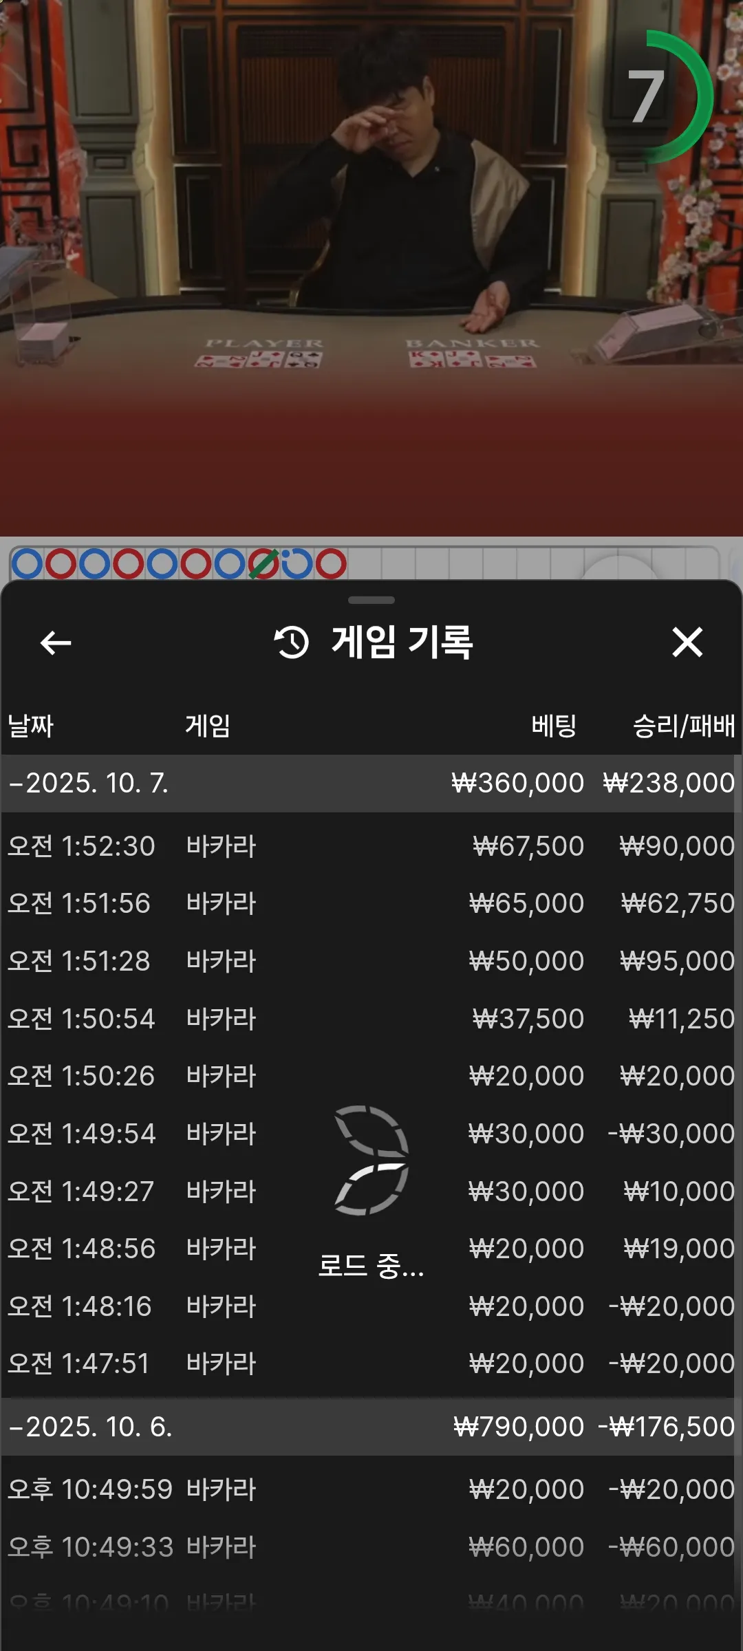Tap the clock history icon beside 게임 기록

pos(291,643)
